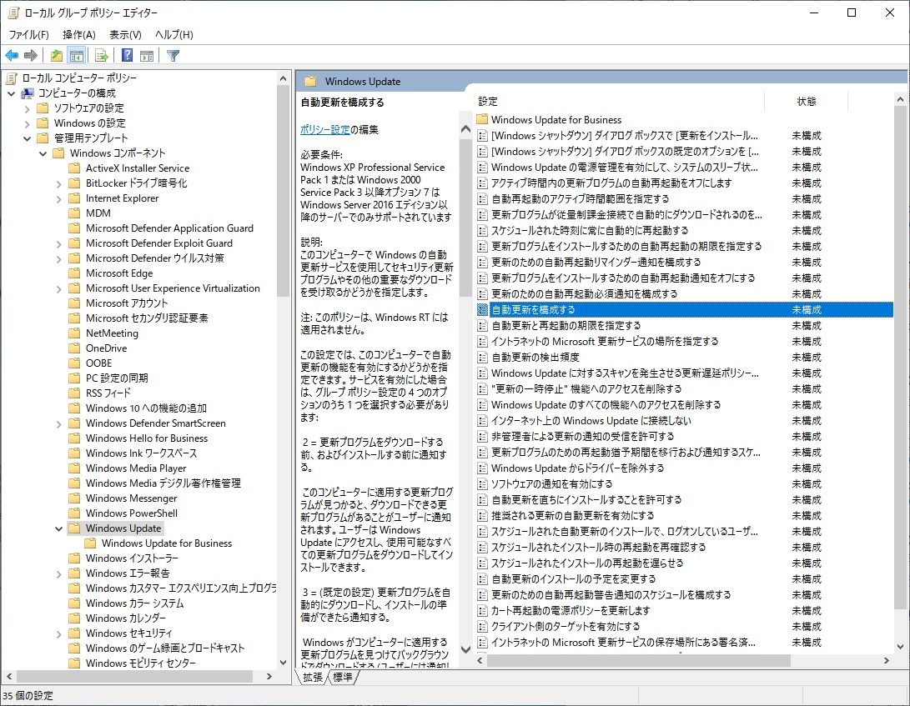This screenshot has height=706, width=910.
Task: Click the computer icon beside コンピューターの構成
Action: point(28,93)
